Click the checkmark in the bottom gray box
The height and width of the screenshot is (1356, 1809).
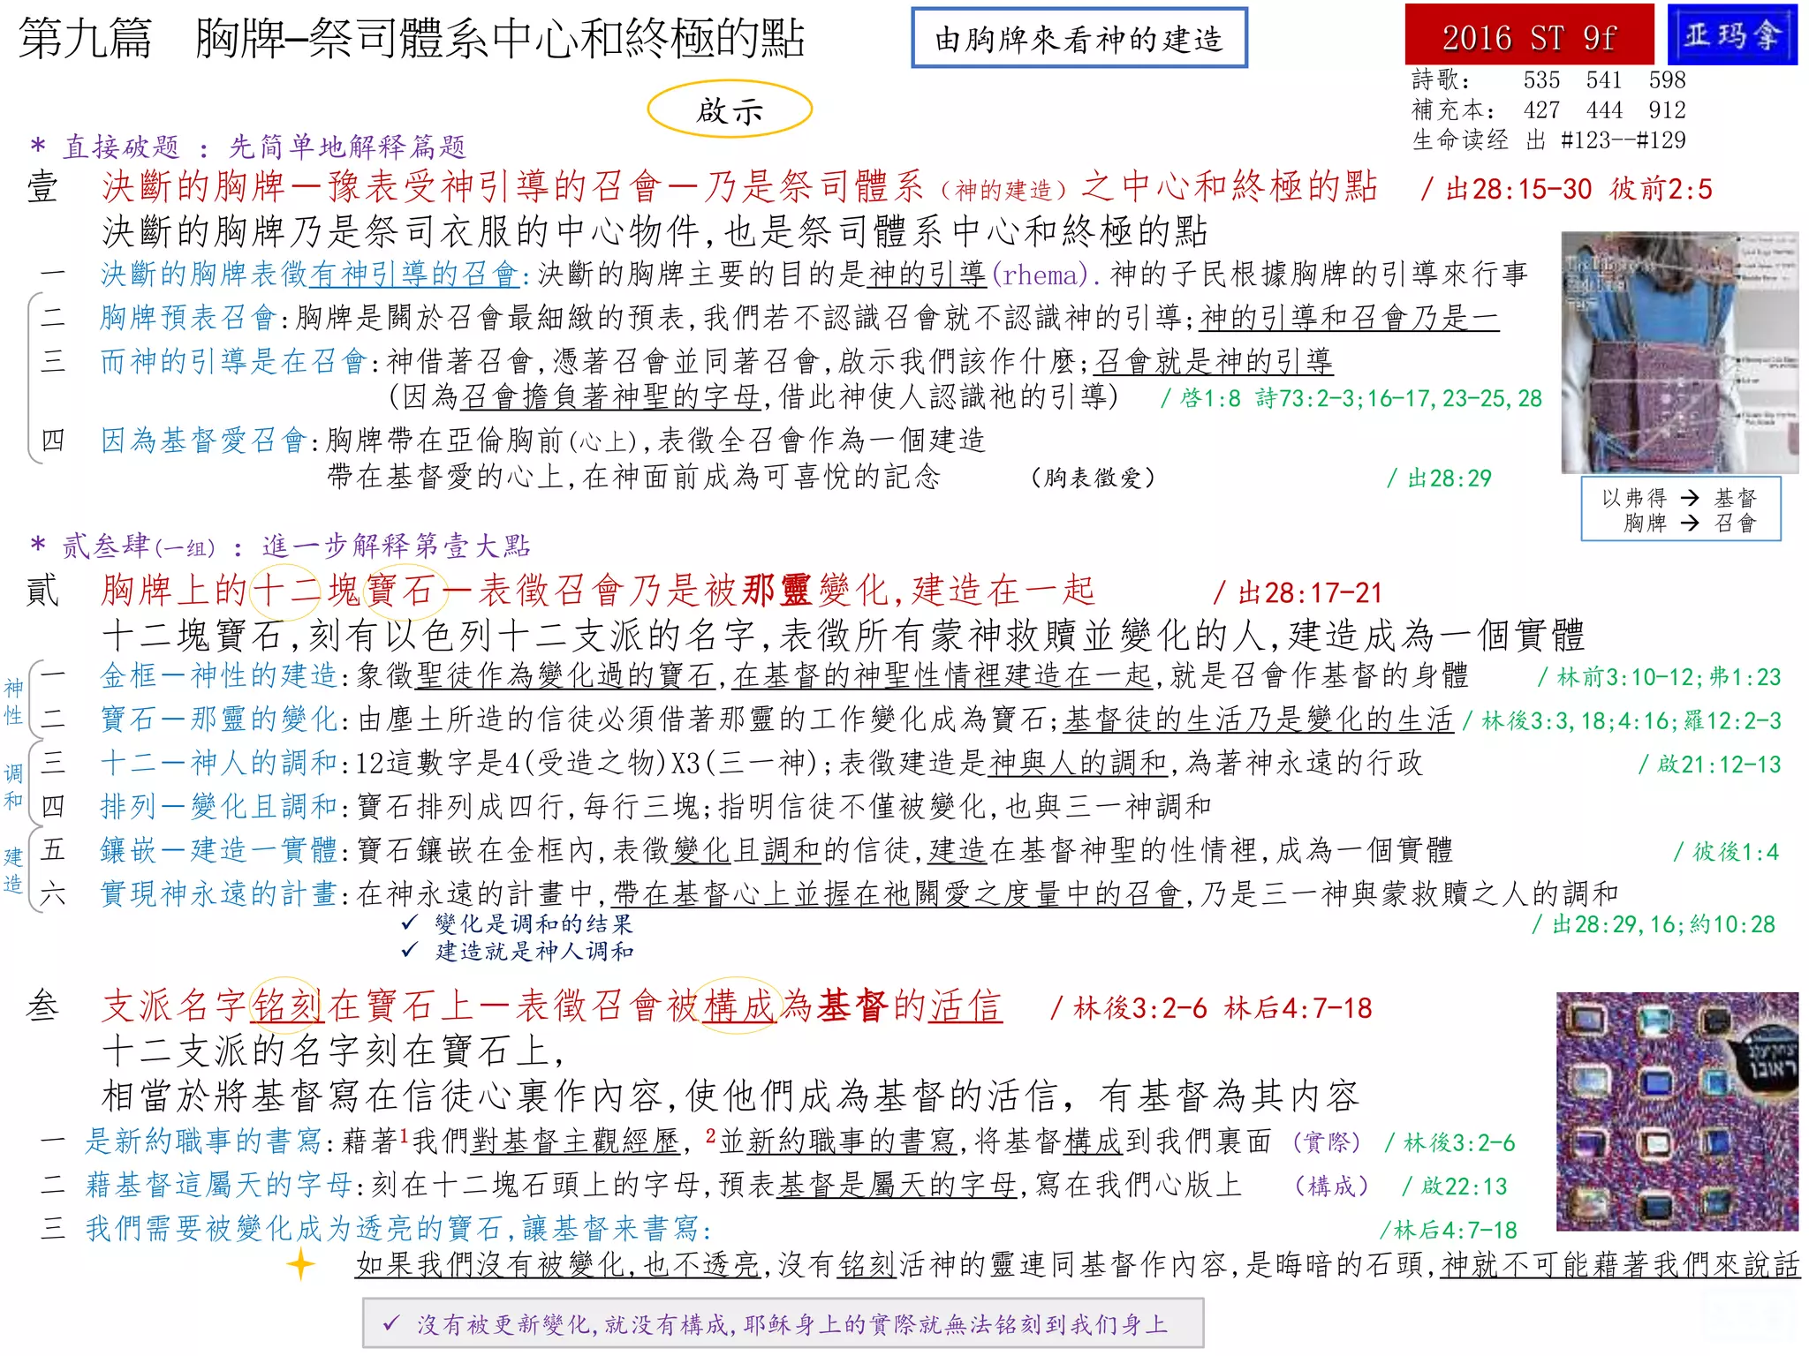(x=391, y=1323)
